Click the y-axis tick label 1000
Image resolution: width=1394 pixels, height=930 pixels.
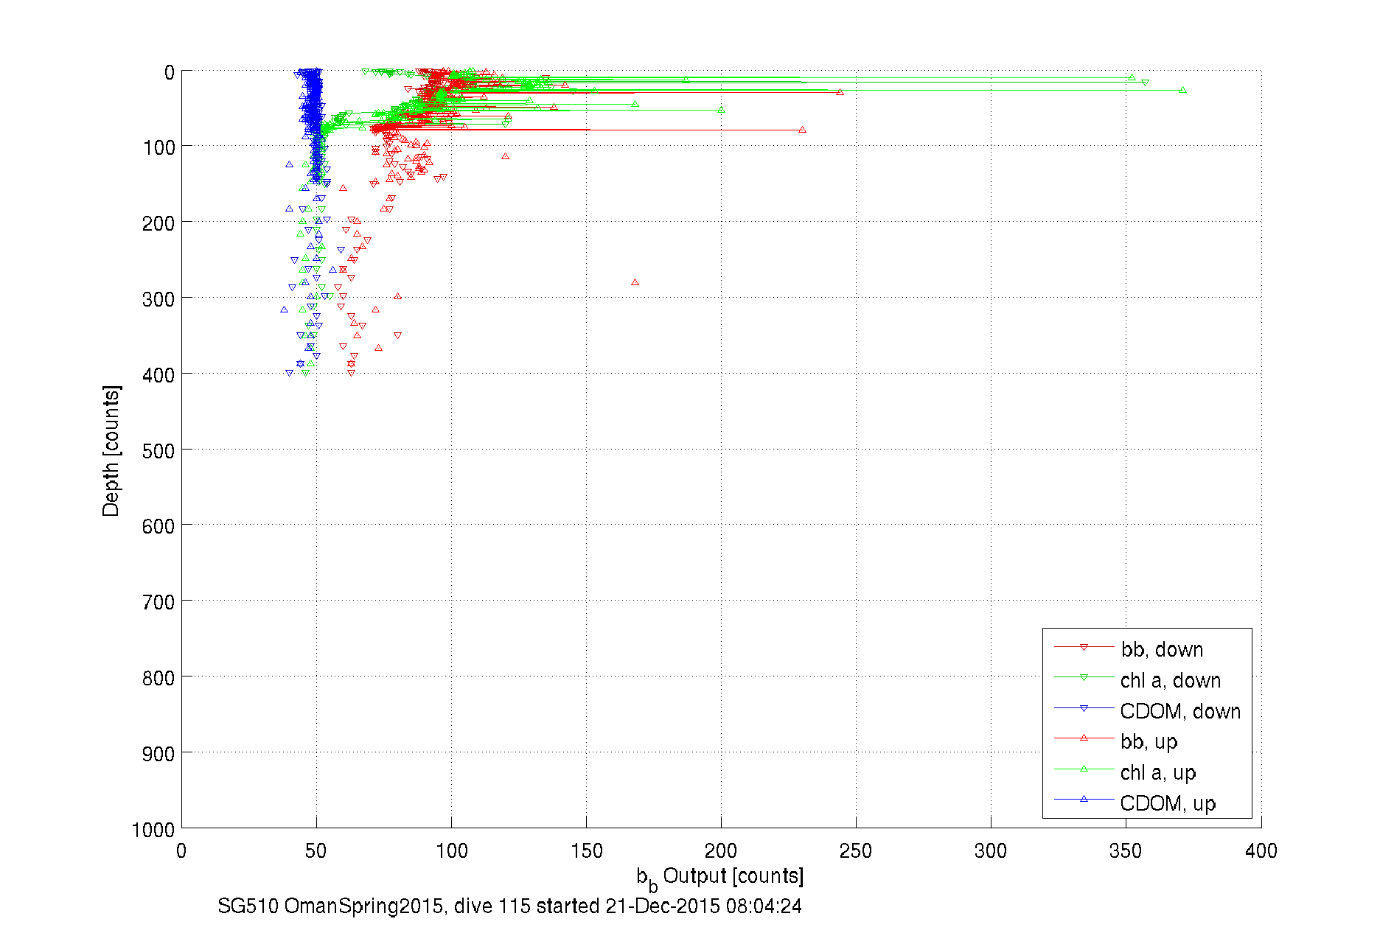pos(153,830)
